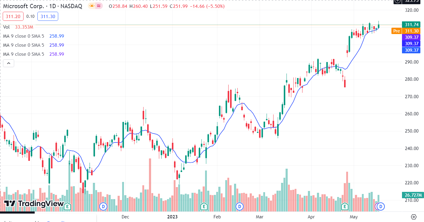This screenshot has width=424, height=222.
Task: Open chart settings hexagon gear icon
Action: point(413,217)
